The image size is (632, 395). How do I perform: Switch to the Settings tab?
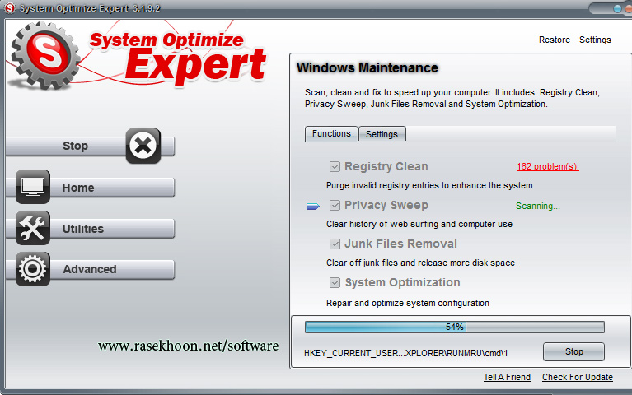(382, 134)
